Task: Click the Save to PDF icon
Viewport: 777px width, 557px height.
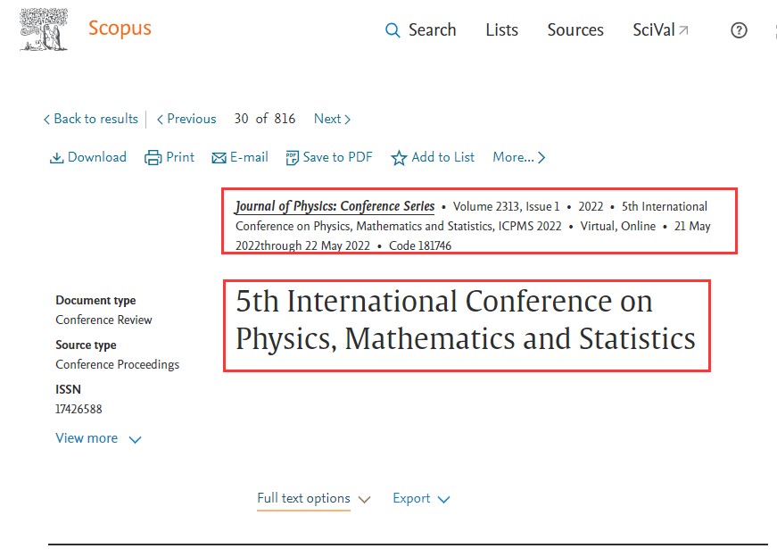Action: pos(292,158)
